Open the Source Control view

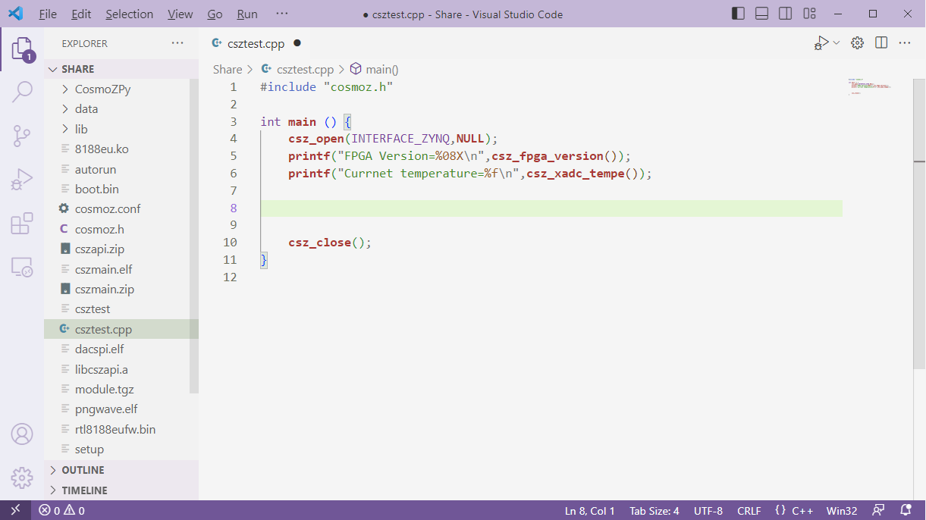22,136
